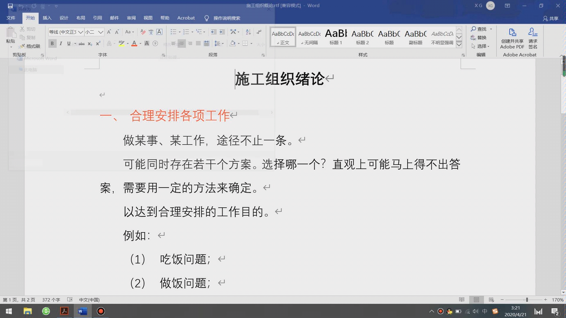Open the borders dropdown
The width and height of the screenshot is (566, 318).
click(251, 43)
